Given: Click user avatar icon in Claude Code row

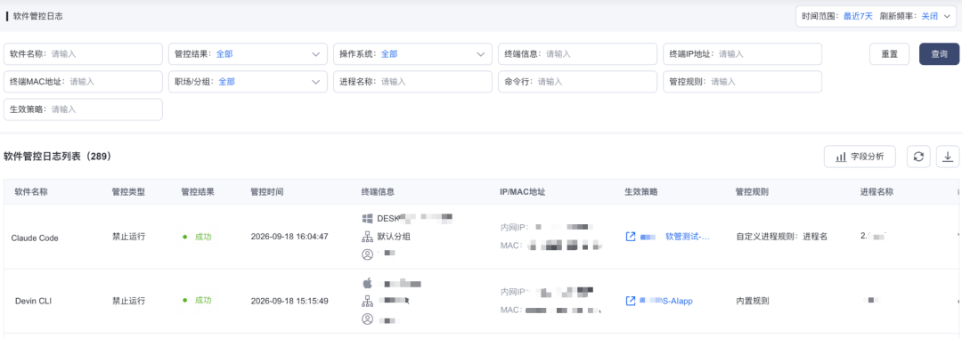Looking at the screenshot, I should point(368,254).
